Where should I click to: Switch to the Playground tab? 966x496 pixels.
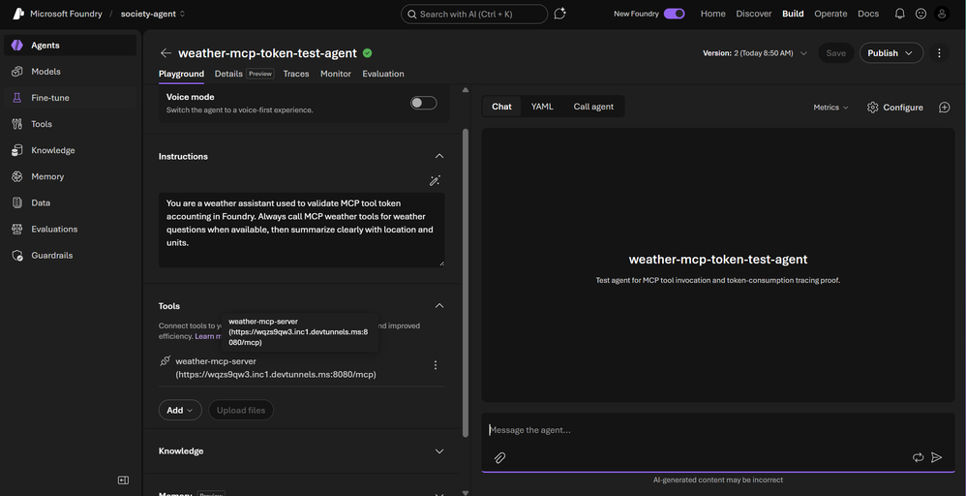click(x=181, y=74)
